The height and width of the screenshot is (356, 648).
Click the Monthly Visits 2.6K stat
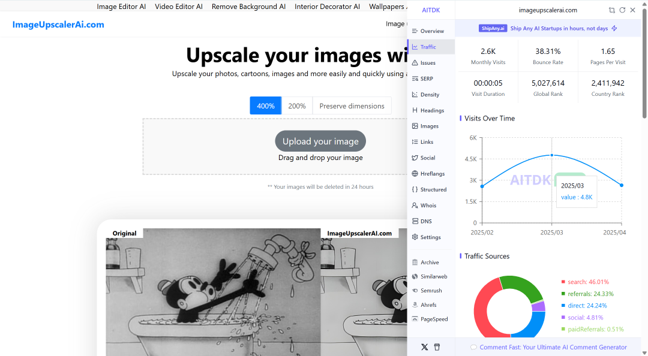tap(488, 56)
